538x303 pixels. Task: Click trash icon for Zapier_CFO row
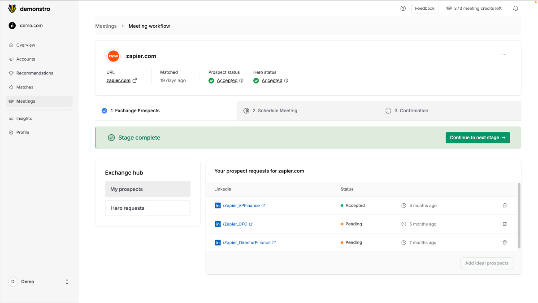click(504, 224)
